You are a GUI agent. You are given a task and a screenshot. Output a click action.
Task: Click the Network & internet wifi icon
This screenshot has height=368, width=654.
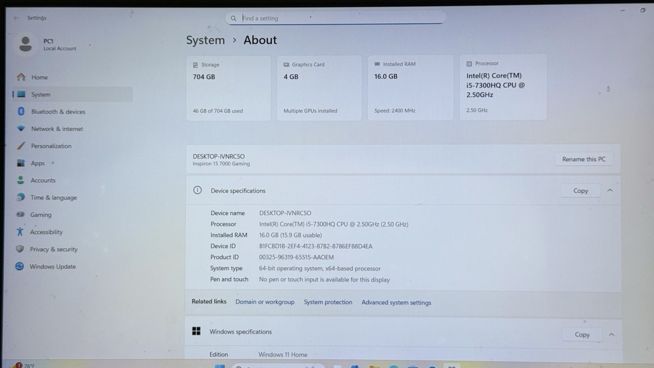point(21,128)
